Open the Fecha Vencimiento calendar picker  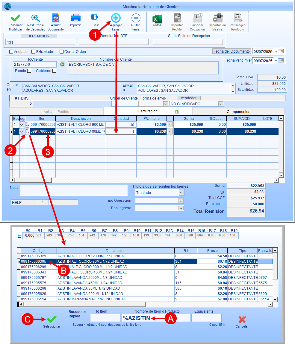tap(281, 61)
